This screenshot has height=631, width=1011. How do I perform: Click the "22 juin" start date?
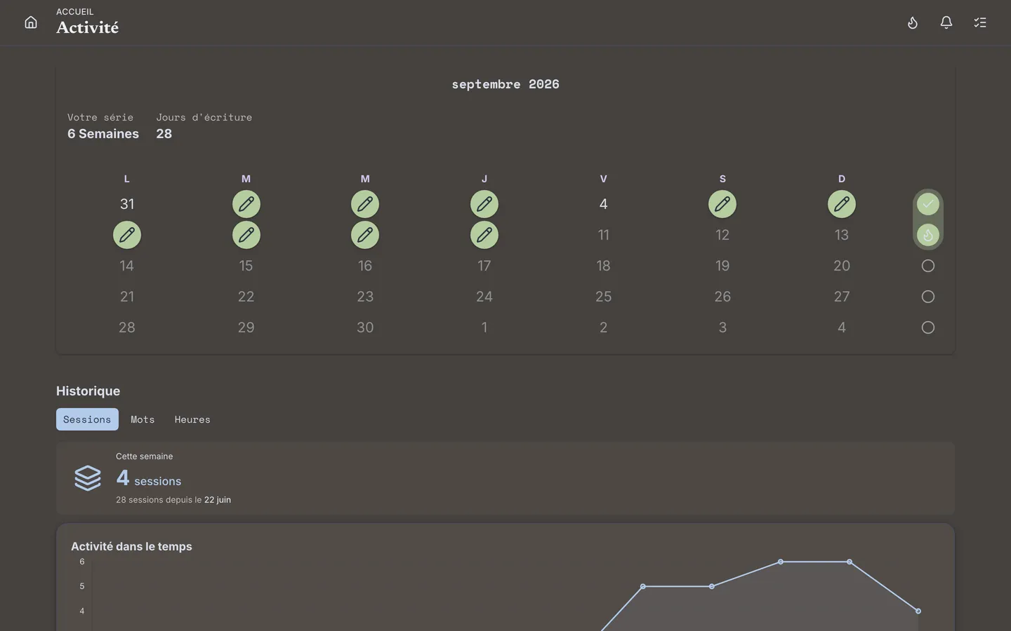pyautogui.click(x=218, y=500)
